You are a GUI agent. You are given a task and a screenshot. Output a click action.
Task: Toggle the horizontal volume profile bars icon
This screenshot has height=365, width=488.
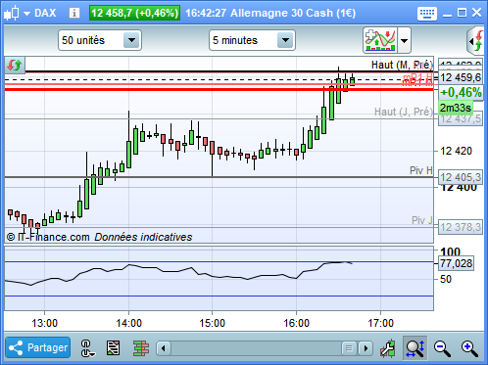[141, 348]
